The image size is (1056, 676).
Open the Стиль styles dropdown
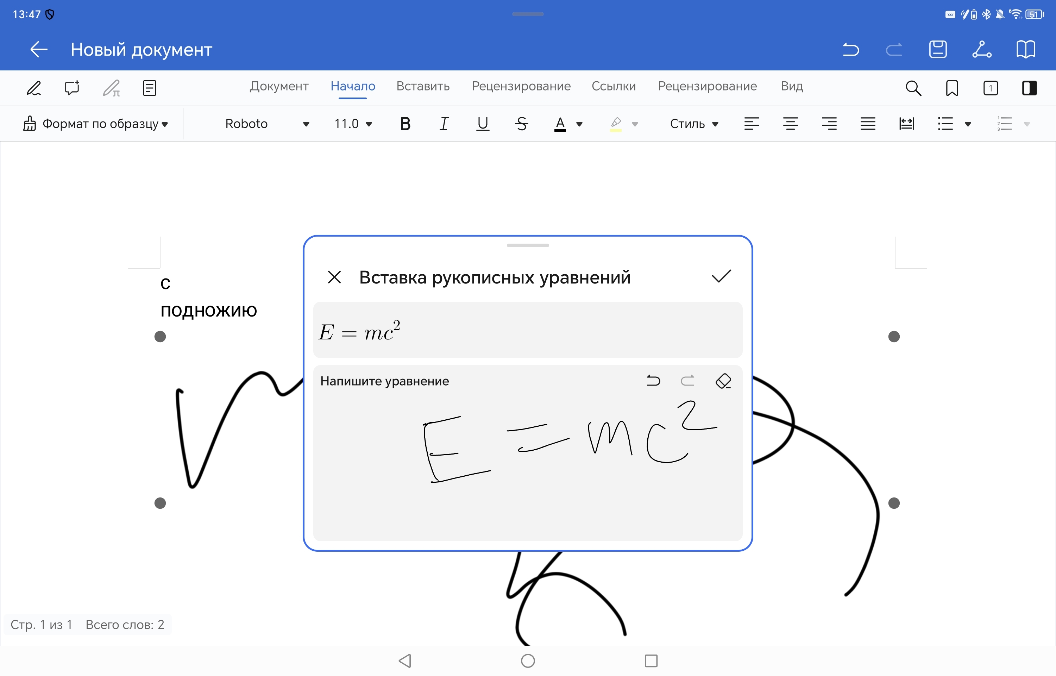coord(694,124)
